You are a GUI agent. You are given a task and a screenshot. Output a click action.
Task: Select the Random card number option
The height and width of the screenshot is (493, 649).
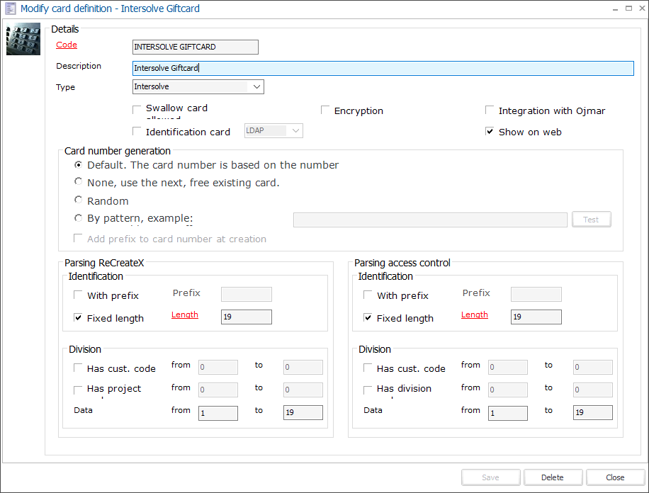click(79, 200)
